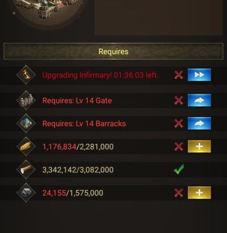Tap the wheat food resource icon
Image resolution: width=227 pixels, height=233 pixels.
tap(26, 147)
